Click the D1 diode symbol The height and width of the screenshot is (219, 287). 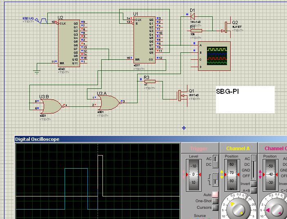coord(192,16)
